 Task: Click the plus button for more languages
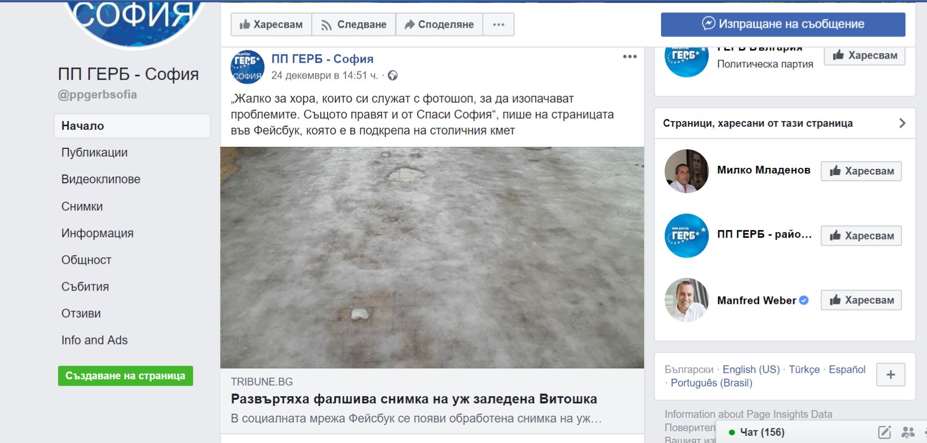point(890,375)
